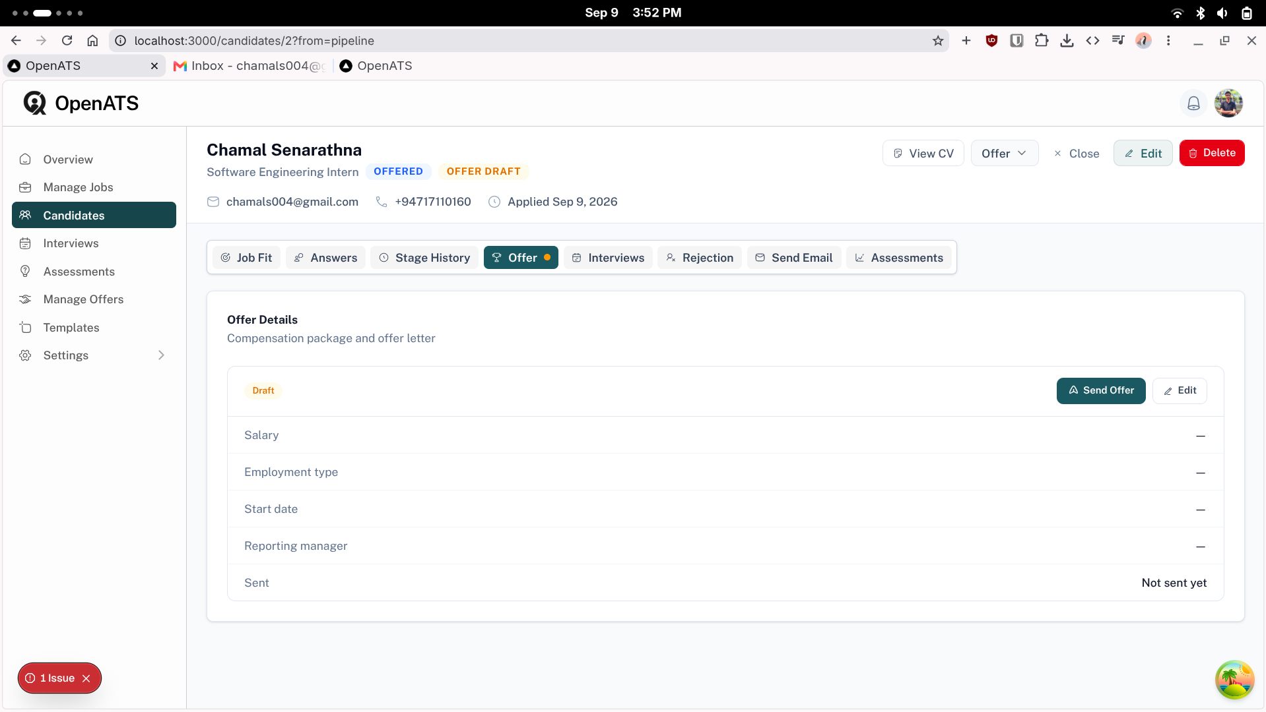Image resolution: width=1266 pixels, height=712 pixels.
Task: Open browser three-dot menu
Action: pyautogui.click(x=1168, y=41)
